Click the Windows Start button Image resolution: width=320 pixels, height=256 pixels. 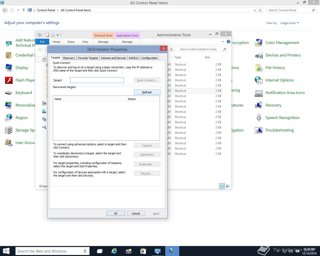click(6, 251)
